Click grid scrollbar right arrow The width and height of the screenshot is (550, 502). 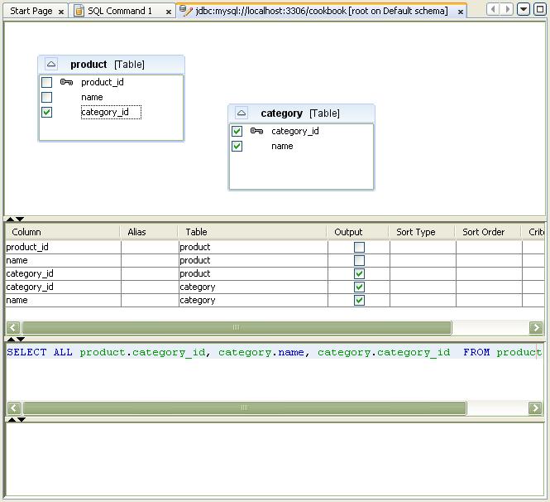tap(536, 327)
